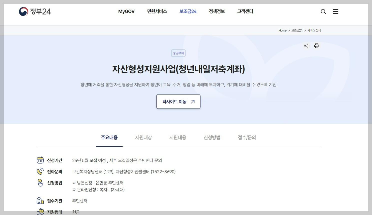Open the search magnifier icon
Viewport: 372px width, 215px height.
(323, 11)
